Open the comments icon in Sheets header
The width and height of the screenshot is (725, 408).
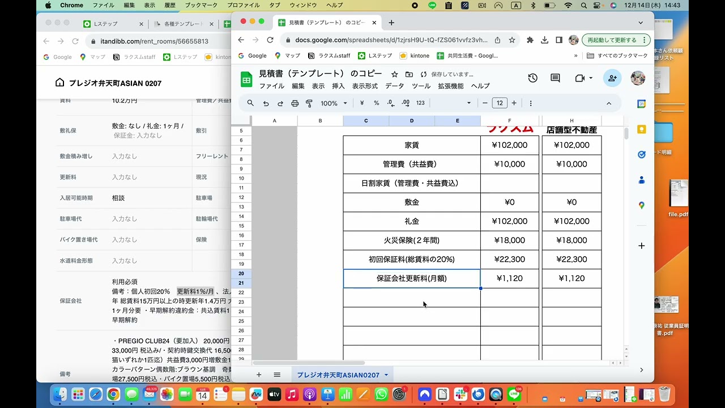555,78
